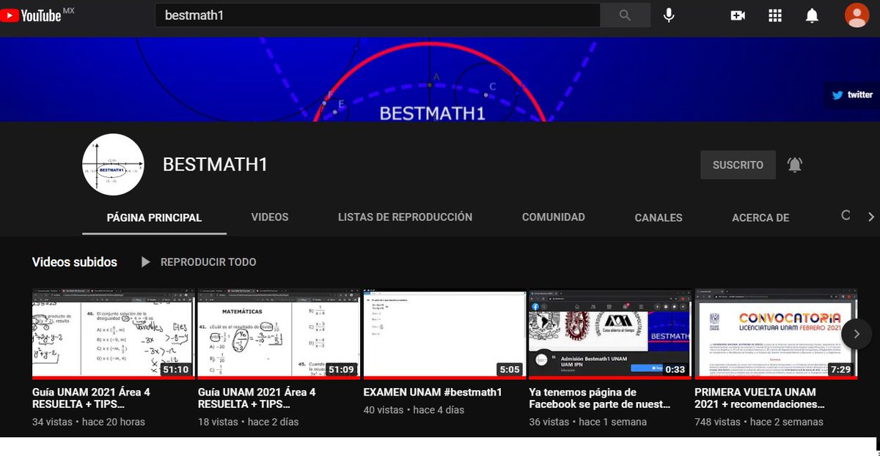Click the '34 vistas · hace 20 horas' text
880x457 pixels.
pos(89,422)
